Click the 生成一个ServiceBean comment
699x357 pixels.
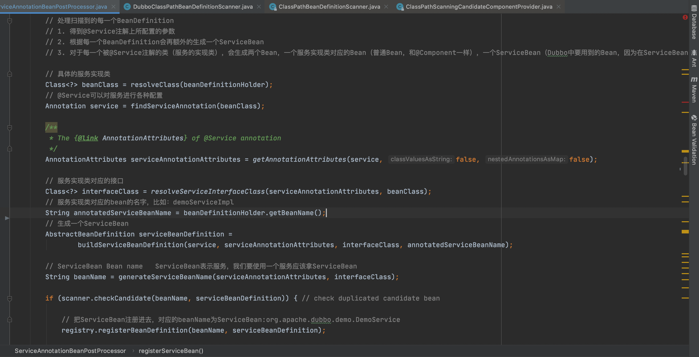click(x=87, y=224)
